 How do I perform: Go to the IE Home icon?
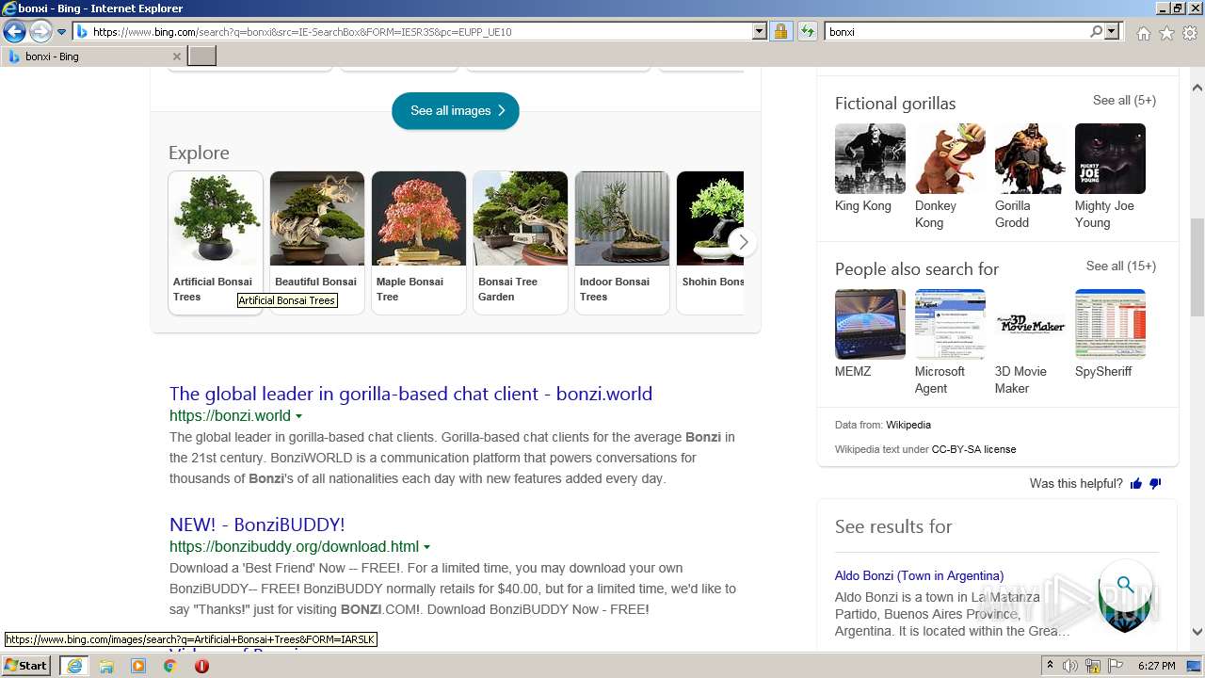click(1143, 33)
